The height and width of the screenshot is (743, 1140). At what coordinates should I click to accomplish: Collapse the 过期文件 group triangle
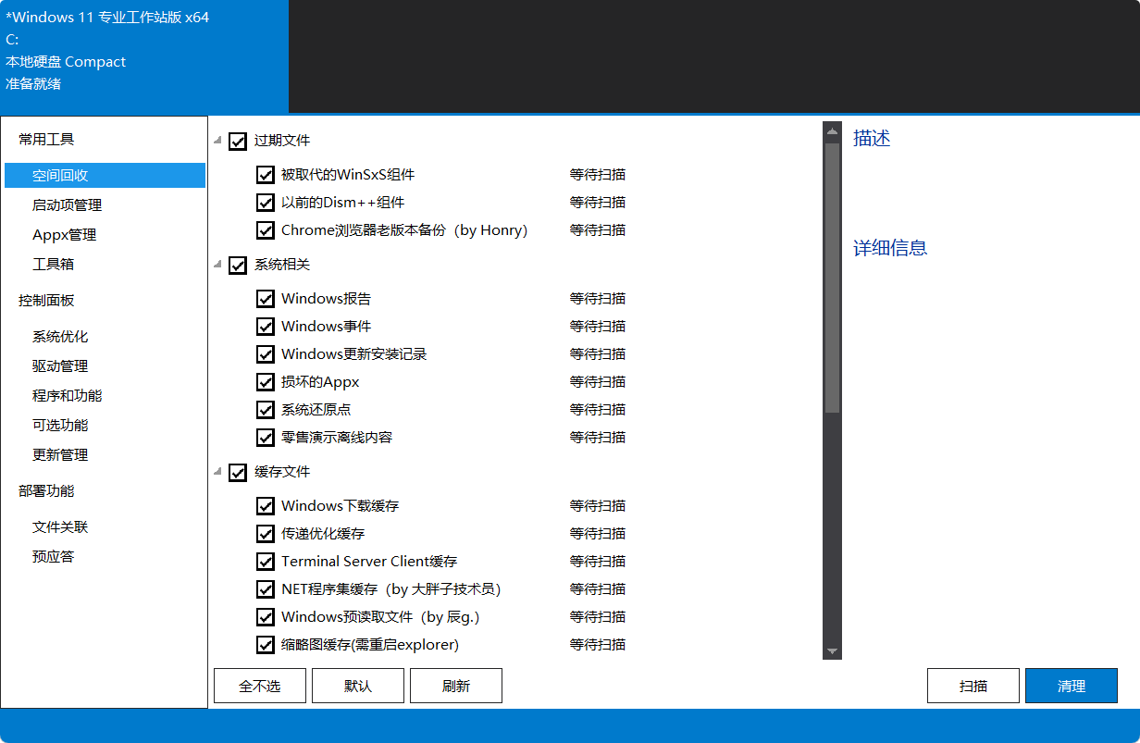click(x=217, y=141)
